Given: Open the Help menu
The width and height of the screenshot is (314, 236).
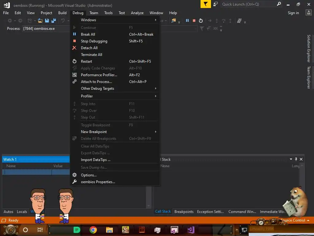Looking at the screenshot, I should pyautogui.click(x=173, y=13).
